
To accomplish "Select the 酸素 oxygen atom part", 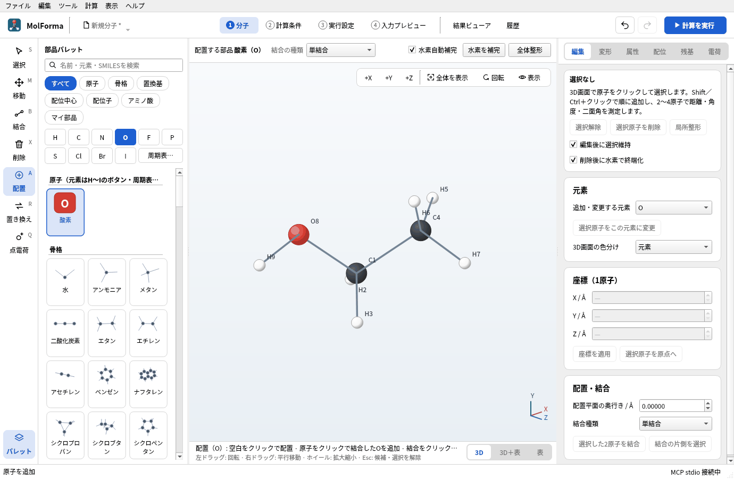I will pyautogui.click(x=65, y=212).
